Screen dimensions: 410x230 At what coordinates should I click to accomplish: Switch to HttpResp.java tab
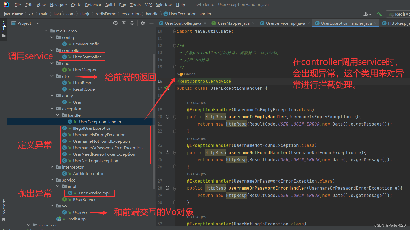coord(396,23)
